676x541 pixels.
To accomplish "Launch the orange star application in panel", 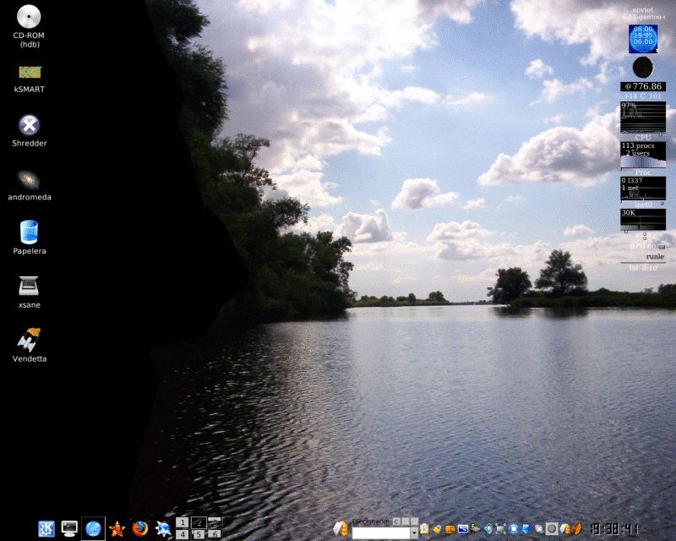I will (117, 529).
